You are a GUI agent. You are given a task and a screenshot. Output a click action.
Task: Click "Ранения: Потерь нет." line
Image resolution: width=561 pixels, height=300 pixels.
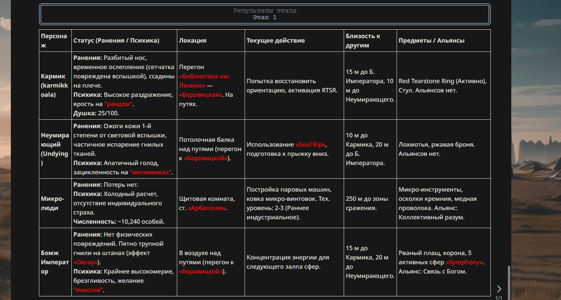pos(106,185)
